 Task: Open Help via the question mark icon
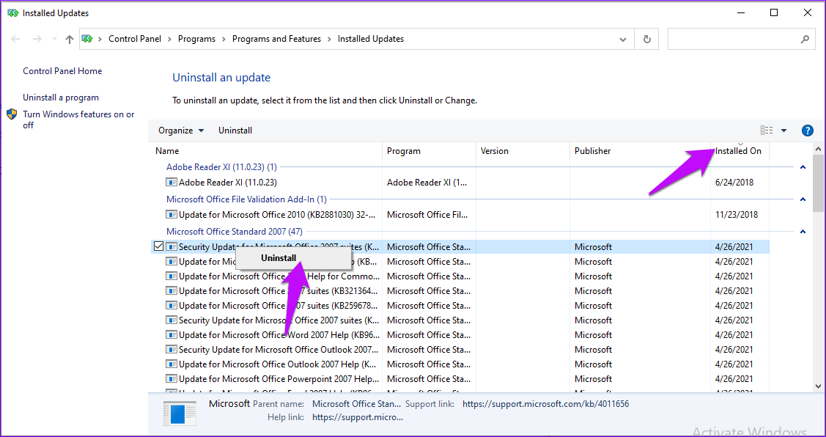tap(807, 131)
